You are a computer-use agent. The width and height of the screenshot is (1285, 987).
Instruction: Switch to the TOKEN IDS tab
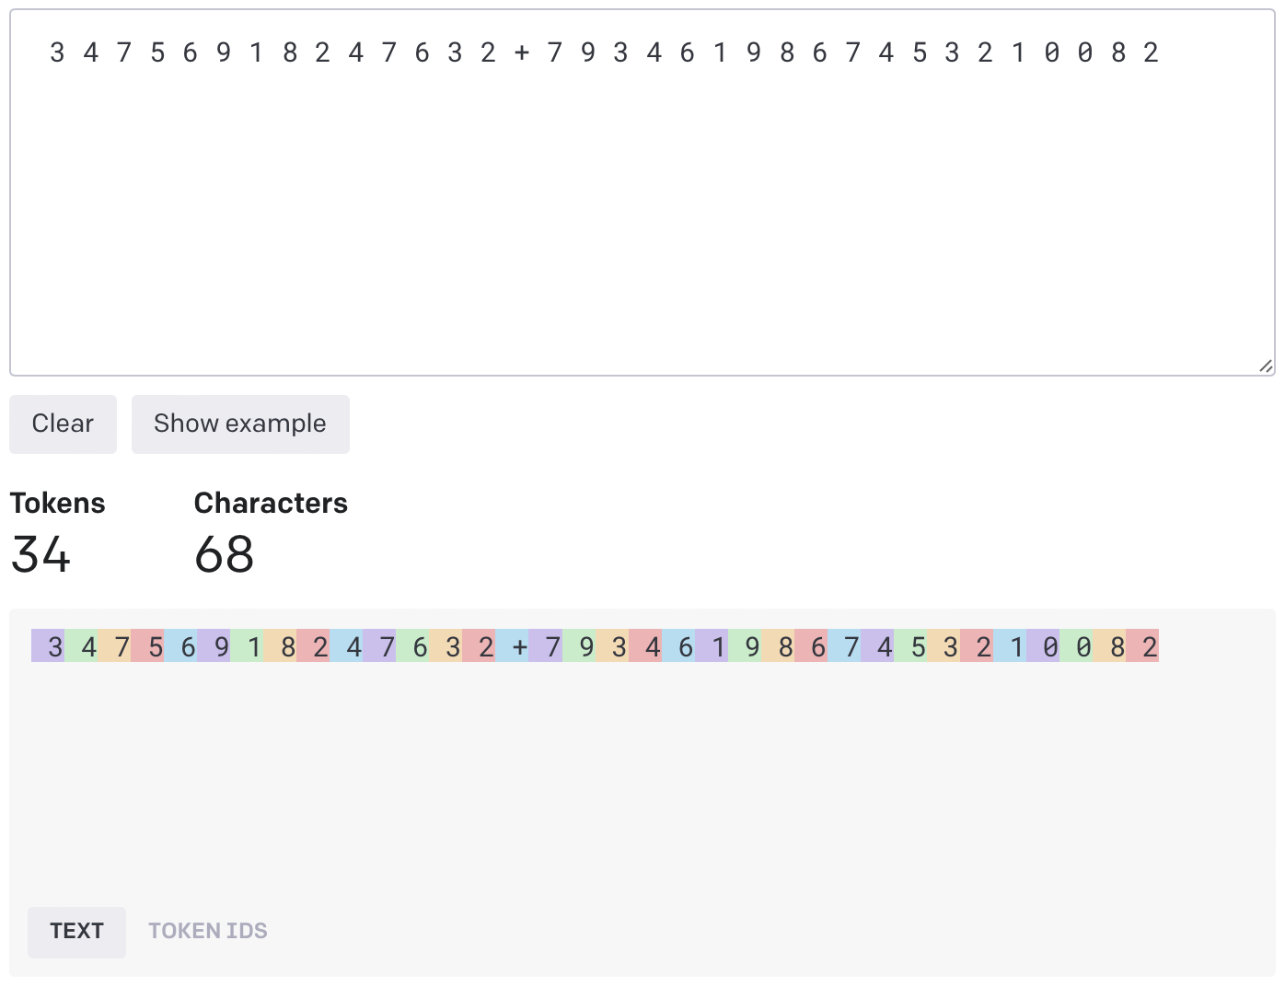pos(208,931)
